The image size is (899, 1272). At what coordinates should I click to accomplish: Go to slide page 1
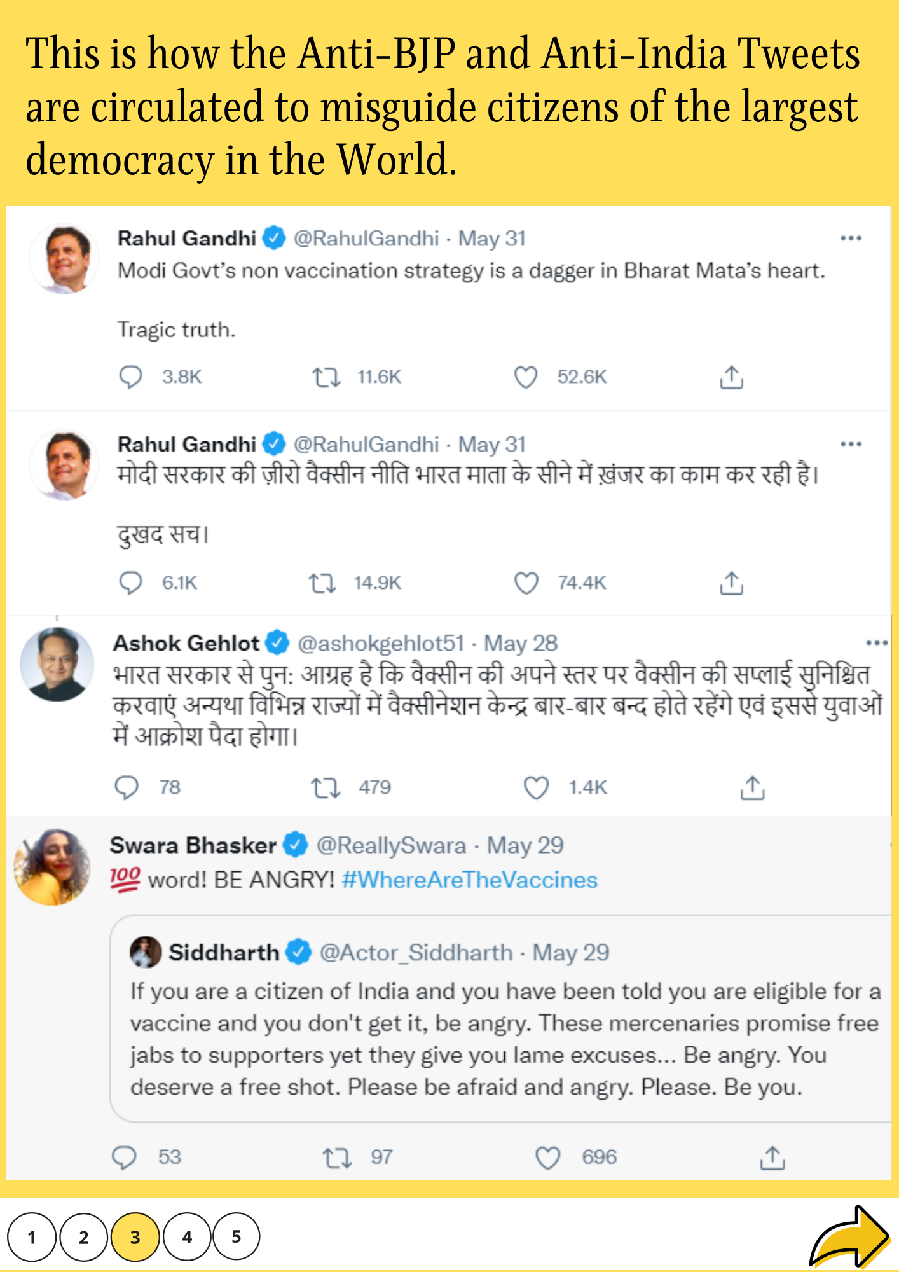32,1237
